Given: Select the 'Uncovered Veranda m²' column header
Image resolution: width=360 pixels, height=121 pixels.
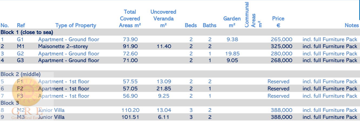Looking at the screenshot, I should 163,19.
